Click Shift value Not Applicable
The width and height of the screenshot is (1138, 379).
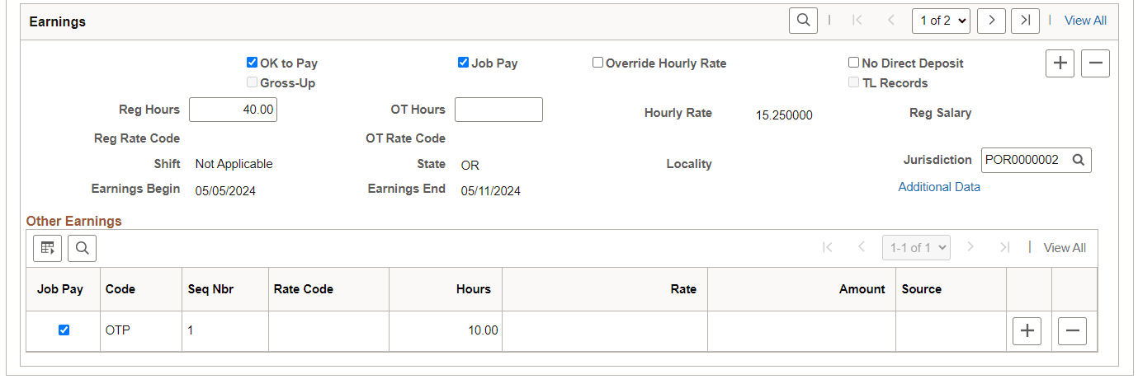point(234,164)
